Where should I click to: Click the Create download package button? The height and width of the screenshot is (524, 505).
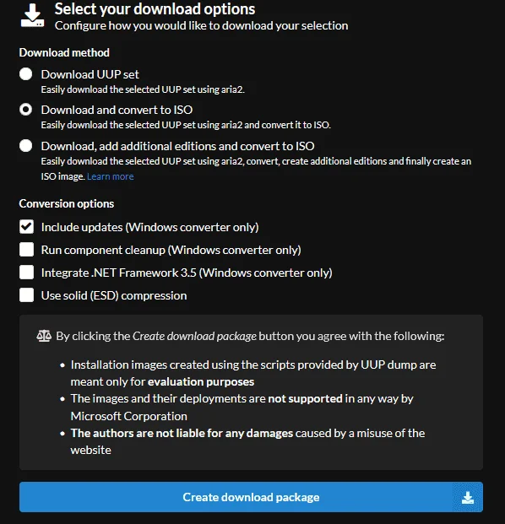[251, 497]
